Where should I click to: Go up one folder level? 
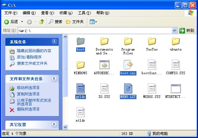click(x=42, y=22)
